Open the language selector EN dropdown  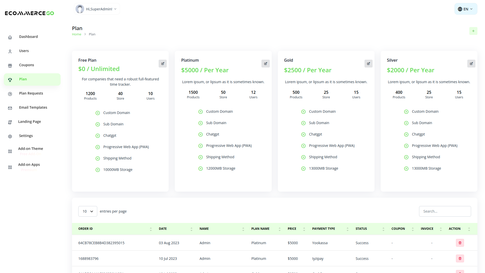(x=466, y=9)
